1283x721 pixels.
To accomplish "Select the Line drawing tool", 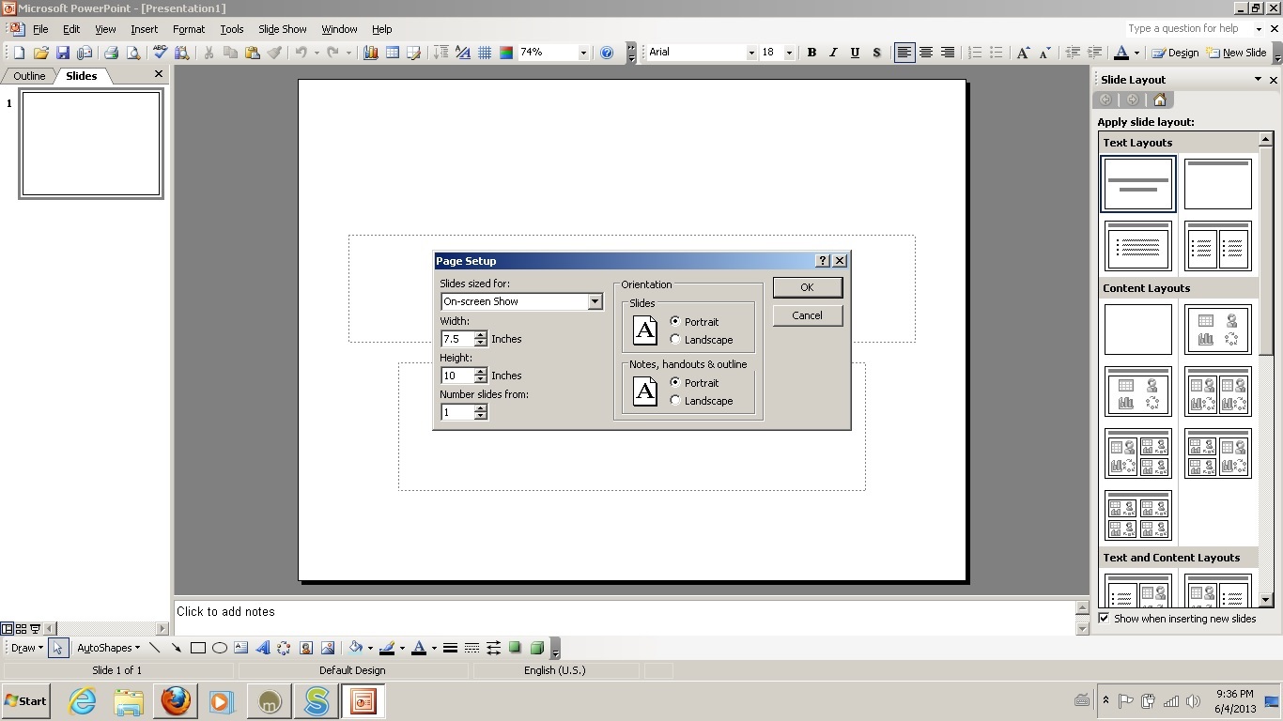I will pos(154,648).
